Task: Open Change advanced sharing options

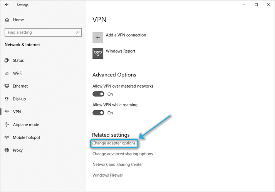Action: pyautogui.click(x=122, y=154)
